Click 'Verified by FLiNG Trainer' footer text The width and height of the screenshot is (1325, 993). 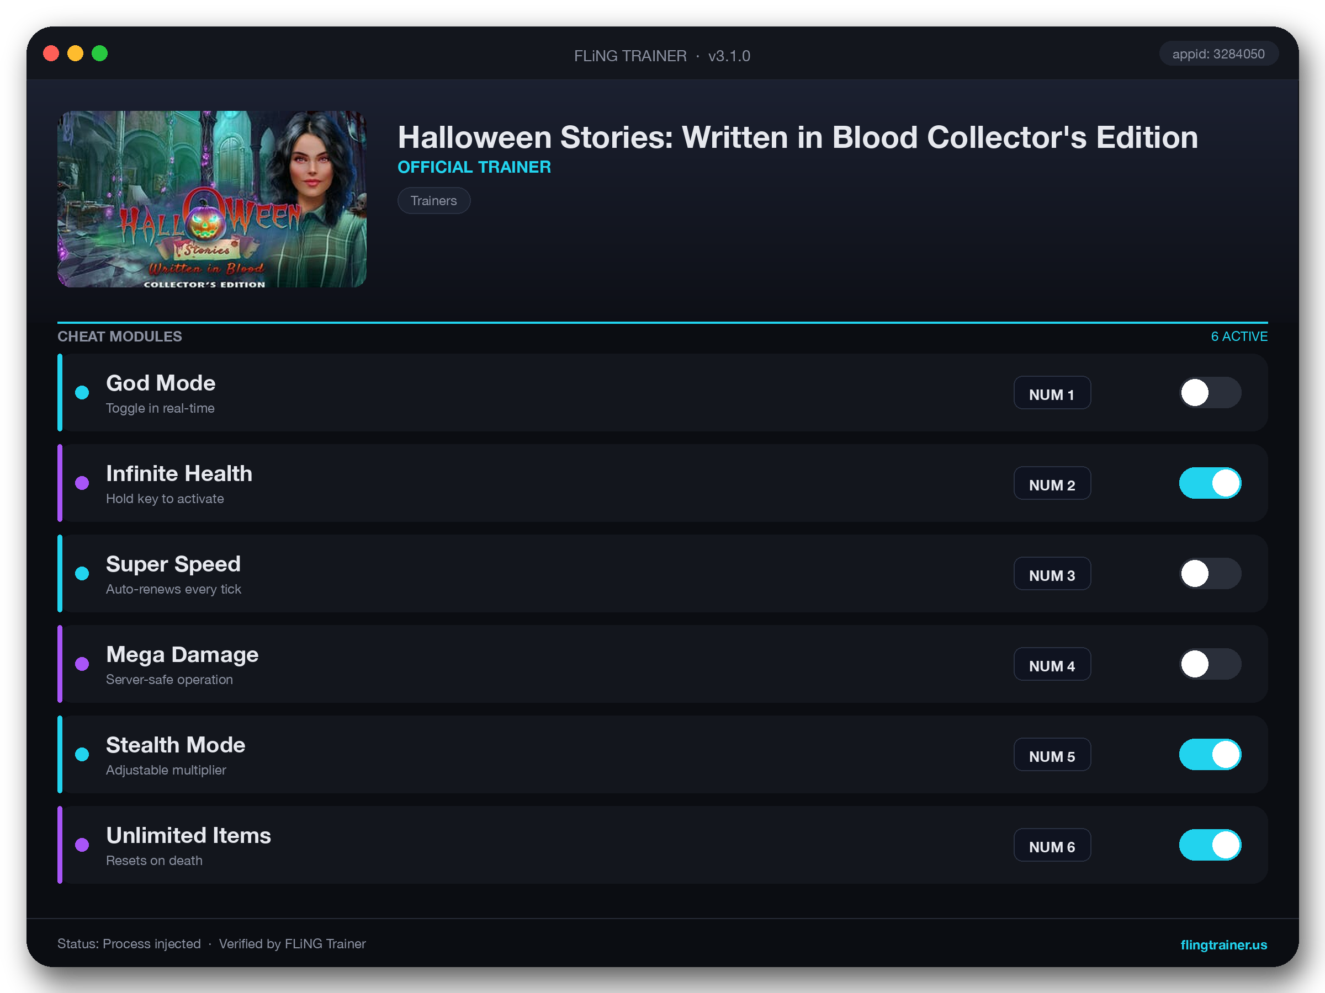292,944
